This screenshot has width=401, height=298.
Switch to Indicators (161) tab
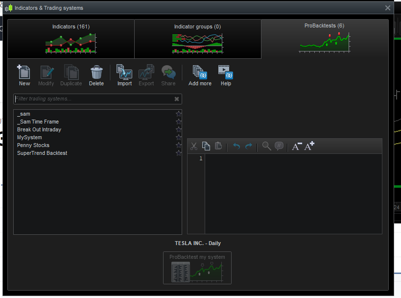[x=71, y=39]
